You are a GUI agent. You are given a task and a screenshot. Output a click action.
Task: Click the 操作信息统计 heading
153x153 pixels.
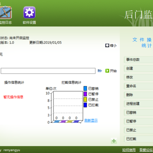(x=14, y=82)
